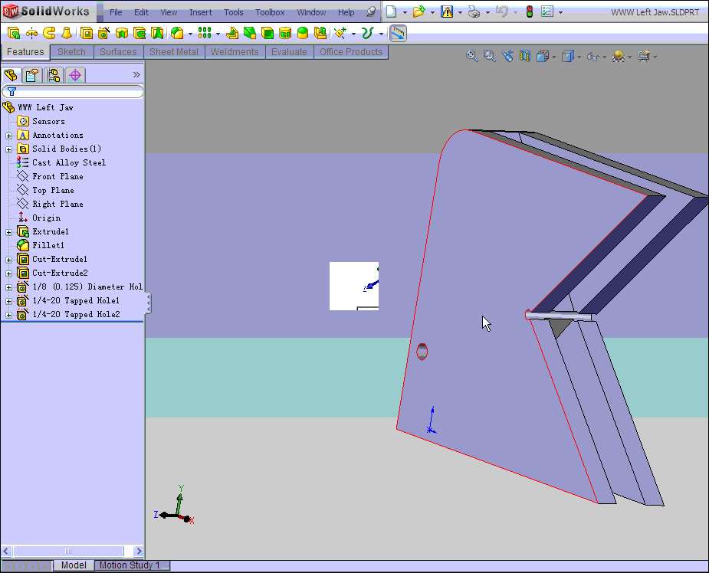Click the Curves tool icon

point(368,33)
